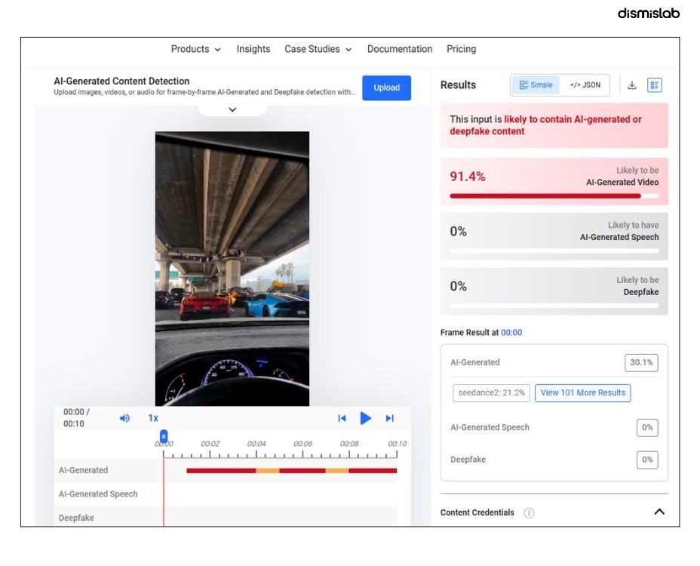Click the 00:04 mark on the timeline
700x566 pixels.
[x=256, y=444]
